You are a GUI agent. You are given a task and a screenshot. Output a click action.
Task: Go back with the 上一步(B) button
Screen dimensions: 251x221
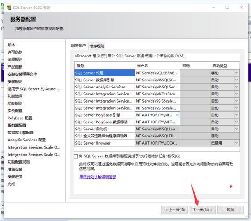click(x=175, y=210)
